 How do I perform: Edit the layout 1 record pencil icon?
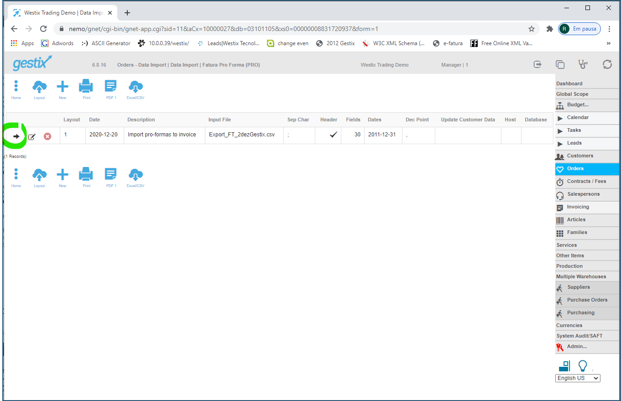(x=32, y=136)
